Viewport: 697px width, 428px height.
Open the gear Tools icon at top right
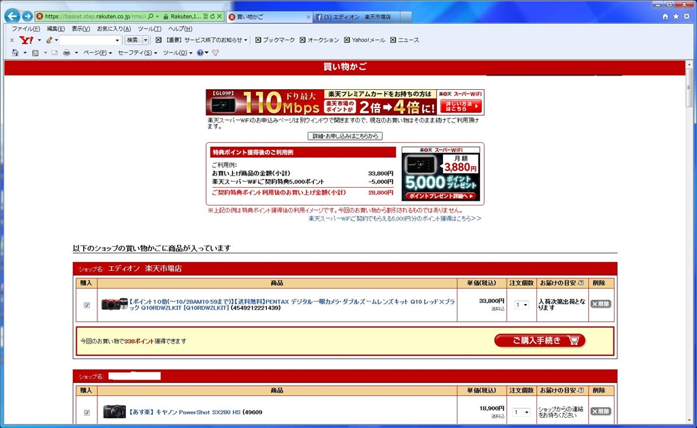click(687, 16)
